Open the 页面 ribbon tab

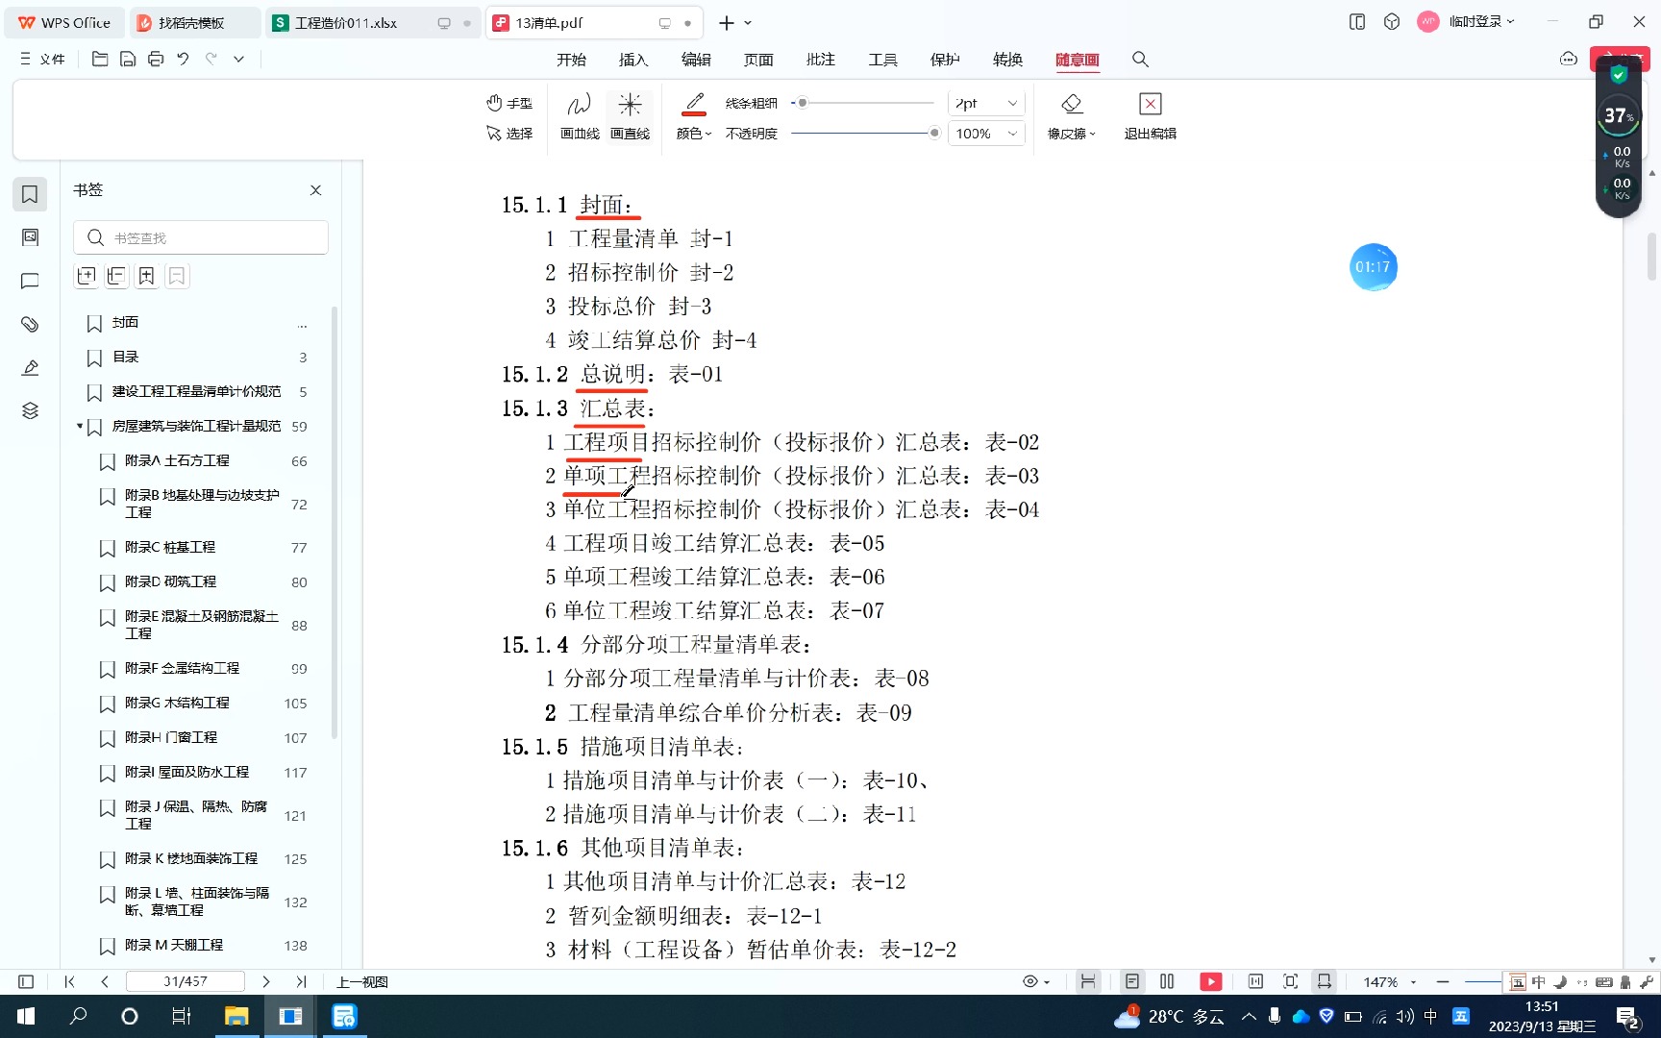click(x=758, y=60)
